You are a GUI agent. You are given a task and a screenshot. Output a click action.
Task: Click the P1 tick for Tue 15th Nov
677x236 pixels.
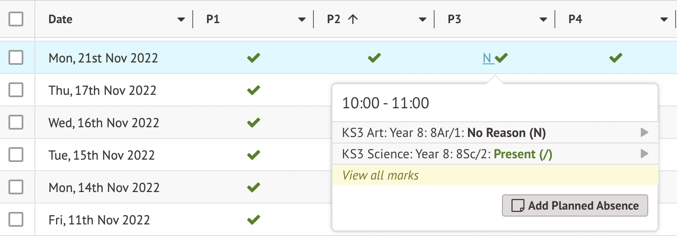pos(254,155)
